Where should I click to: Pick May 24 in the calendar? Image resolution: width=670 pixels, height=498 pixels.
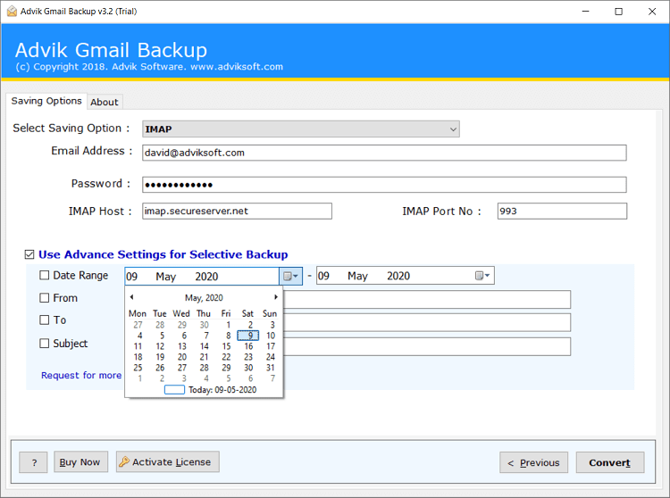271,357
